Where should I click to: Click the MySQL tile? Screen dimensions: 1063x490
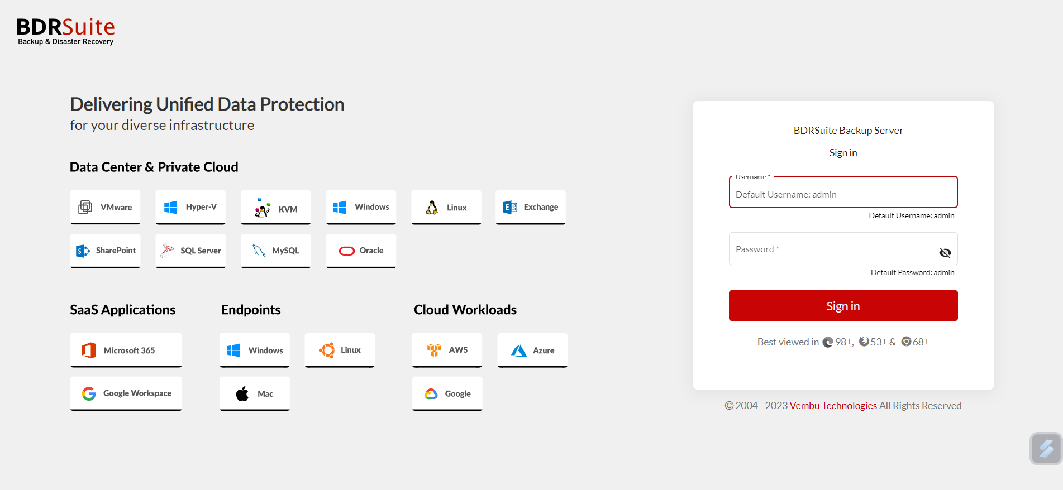click(276, 251)
